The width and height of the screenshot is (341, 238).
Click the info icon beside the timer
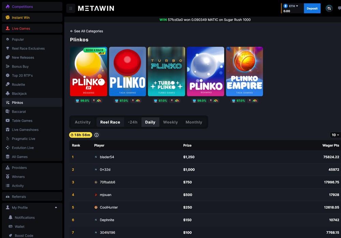(x=97, y=135)
